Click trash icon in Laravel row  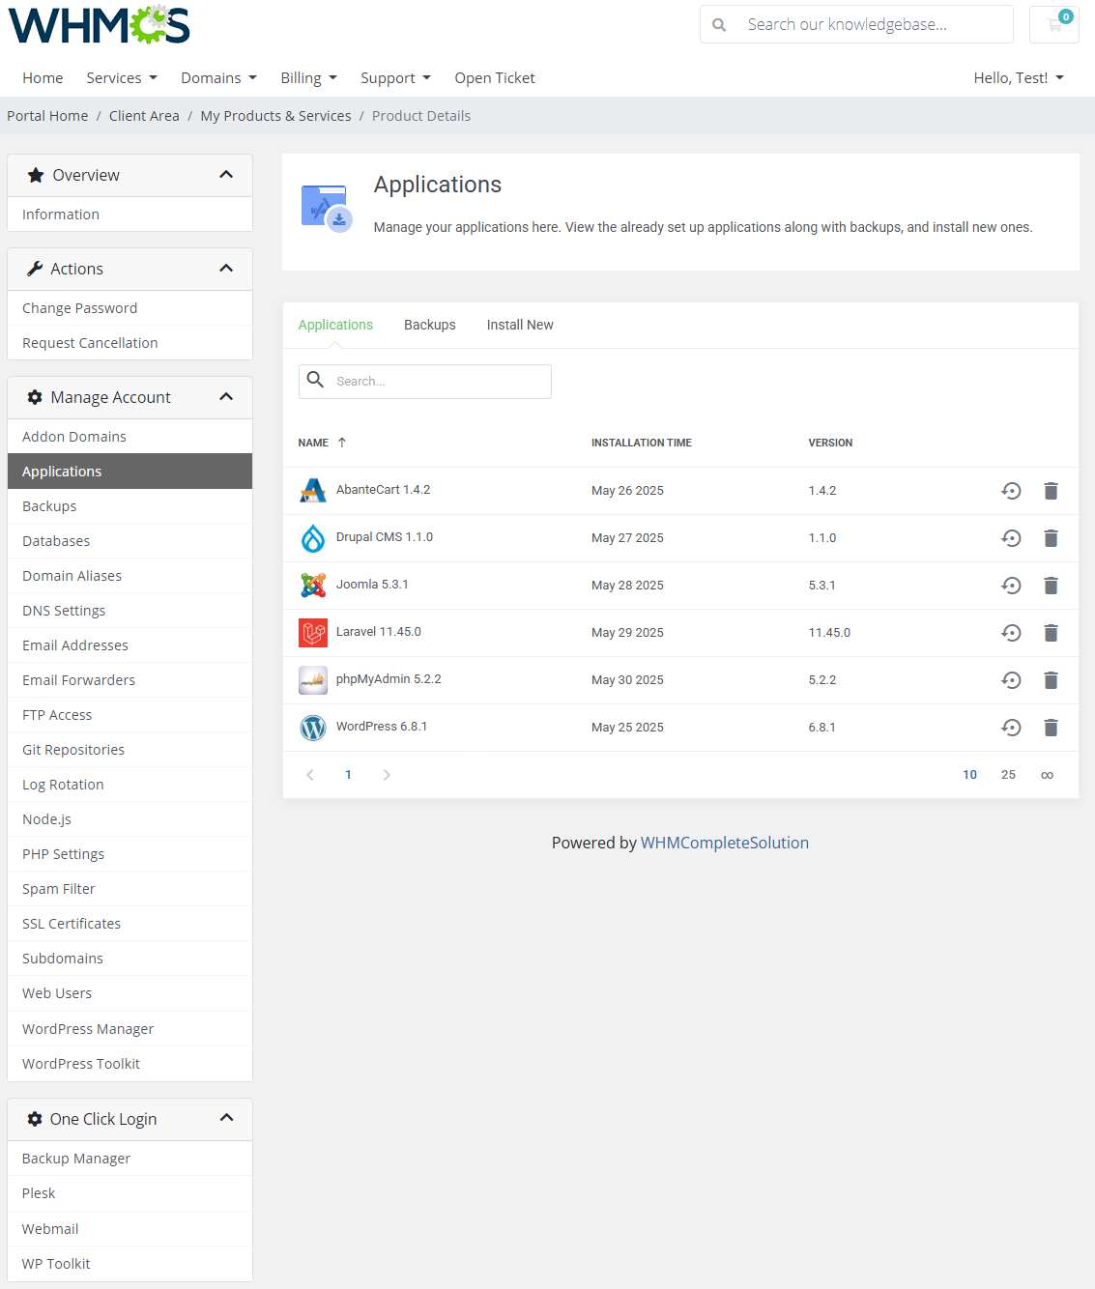pos(1051,633)
